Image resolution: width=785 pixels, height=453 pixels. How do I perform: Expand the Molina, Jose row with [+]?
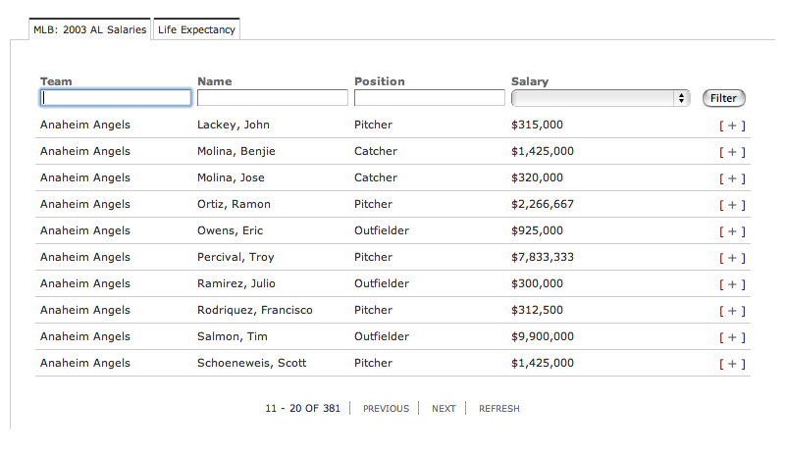coord(732,178)
